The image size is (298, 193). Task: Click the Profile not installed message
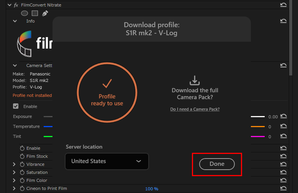[x=32, y=95]
